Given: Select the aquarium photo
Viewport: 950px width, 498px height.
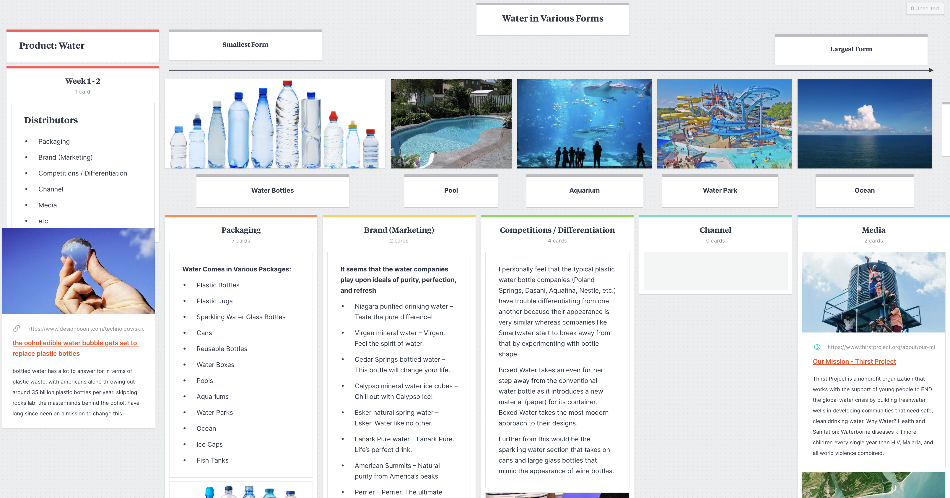Looking at the screenshot, I should point(584,124).
